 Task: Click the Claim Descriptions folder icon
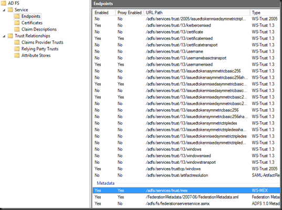click(17, 29)
